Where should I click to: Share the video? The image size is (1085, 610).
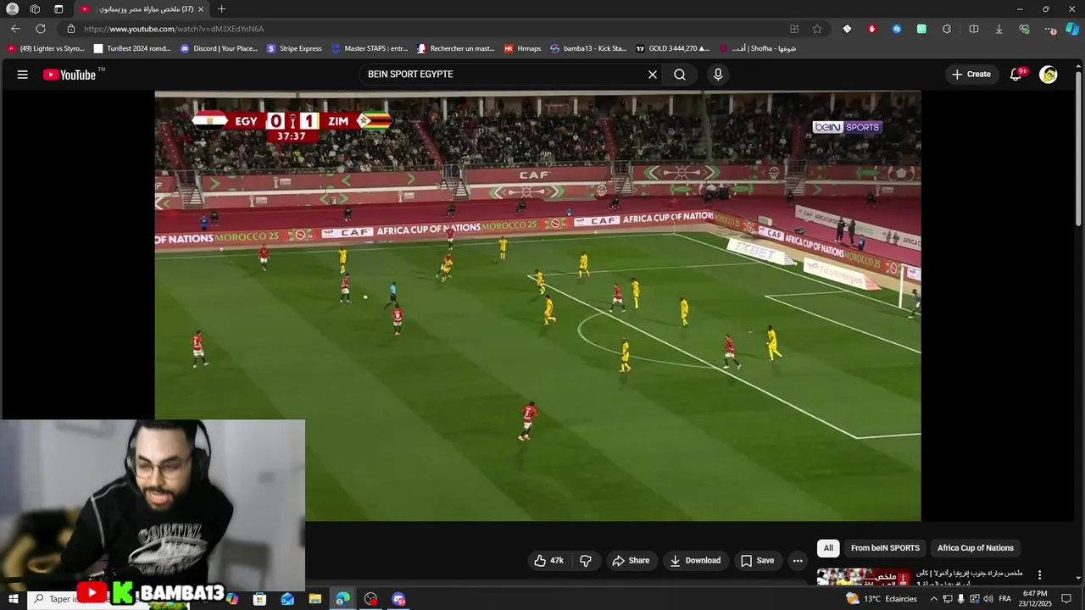click(631, 561)
